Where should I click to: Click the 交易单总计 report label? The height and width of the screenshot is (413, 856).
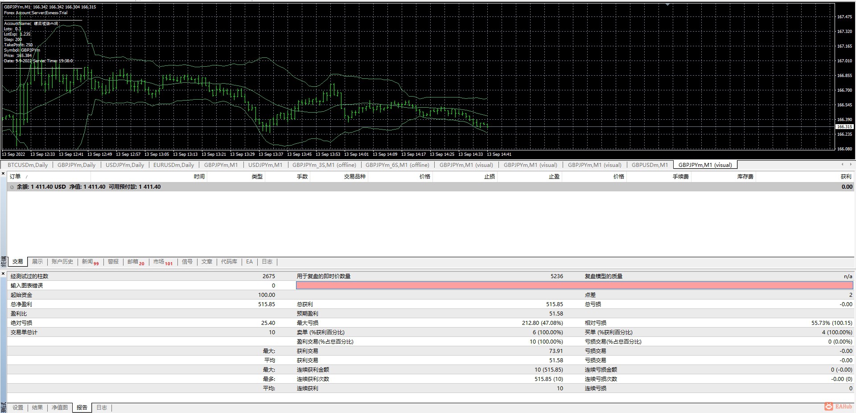pyautogui.click(x=24, y=332)
